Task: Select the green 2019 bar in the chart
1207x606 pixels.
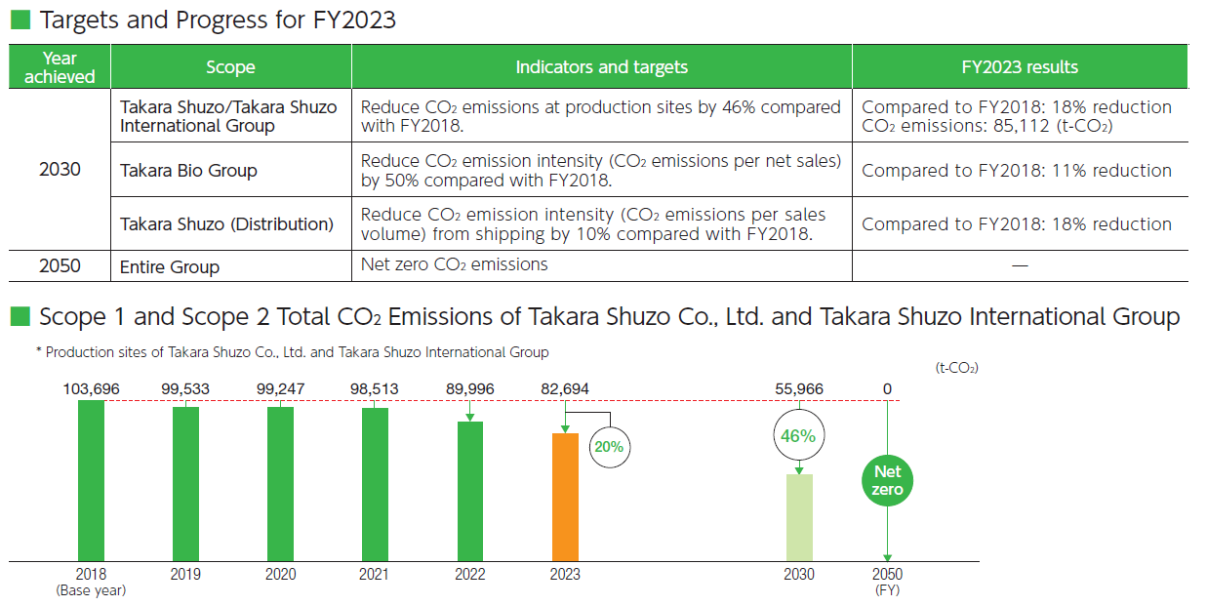Action: click(185, 484)
